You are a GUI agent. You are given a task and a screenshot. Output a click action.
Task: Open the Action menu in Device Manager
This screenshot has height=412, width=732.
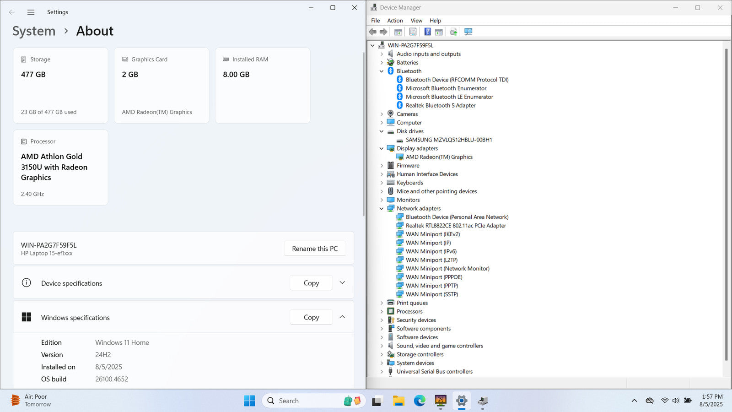point(395,21)
